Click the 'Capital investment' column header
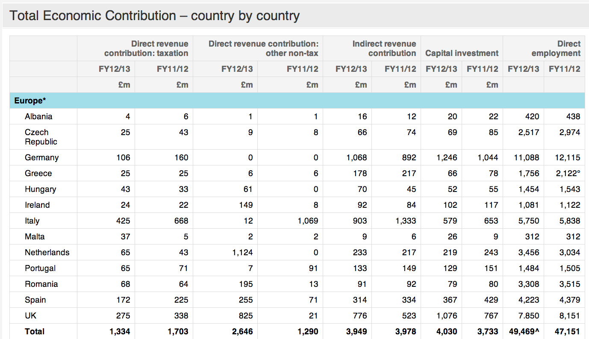This screenshot has height=339, width=589. pos(462,53)
